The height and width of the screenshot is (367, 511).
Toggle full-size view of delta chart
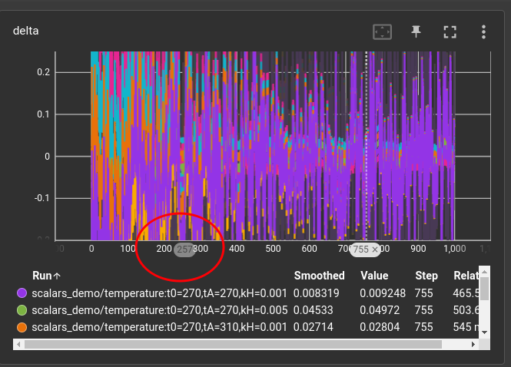450,32
